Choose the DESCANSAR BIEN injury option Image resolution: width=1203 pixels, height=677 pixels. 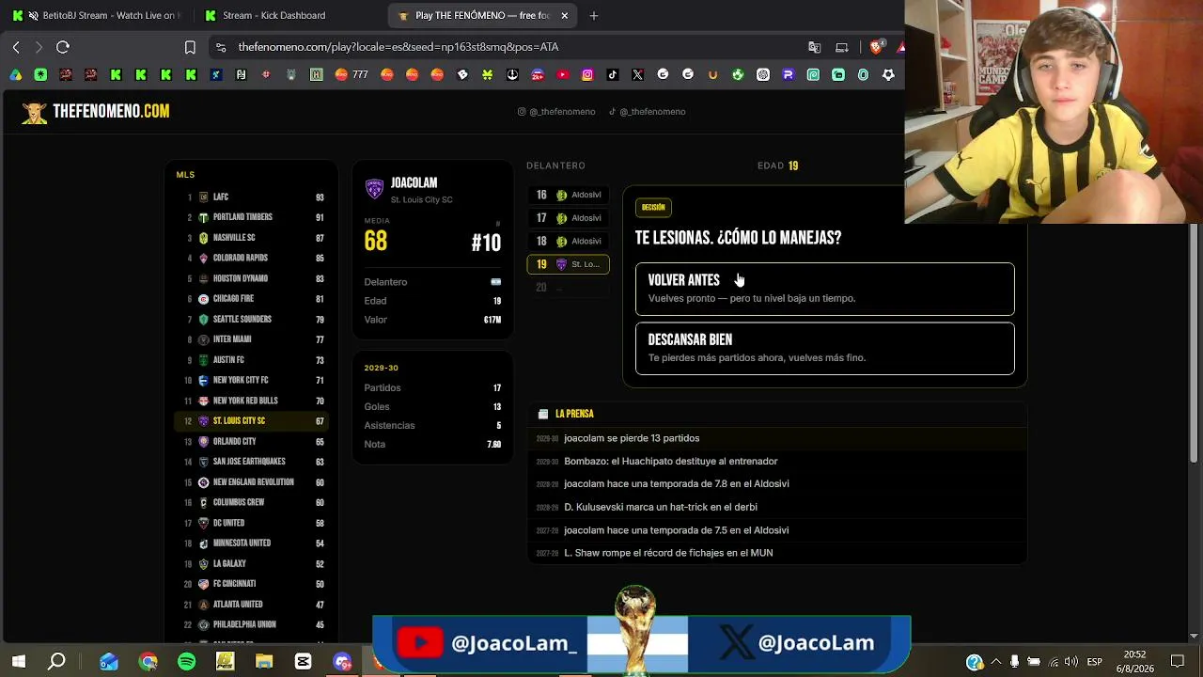pyautogui.click(x=824, y=349)
